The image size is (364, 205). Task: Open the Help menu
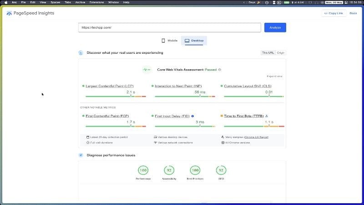pyautogui.click(x=126, y=2)
